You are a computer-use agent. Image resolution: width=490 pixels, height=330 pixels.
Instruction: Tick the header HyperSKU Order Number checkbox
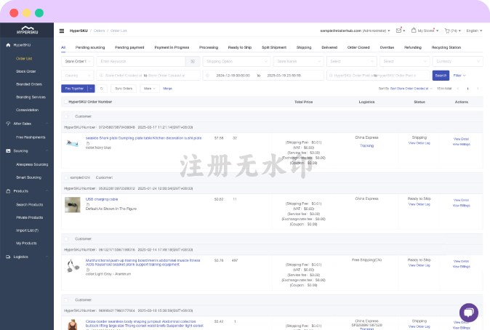click(65, 102)
